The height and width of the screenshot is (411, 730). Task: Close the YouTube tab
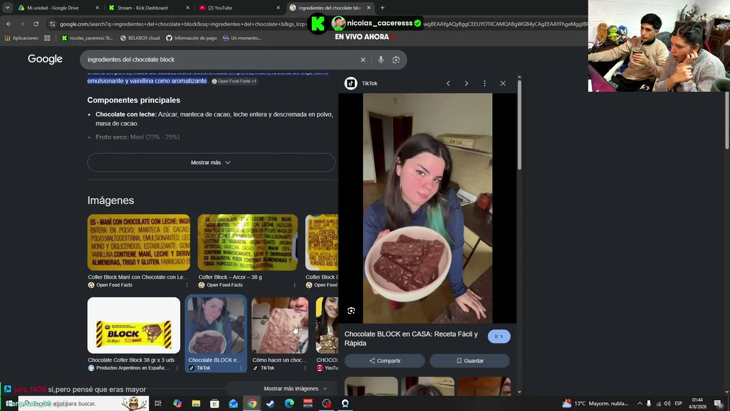pyautogui.click(x=278, y=8)
